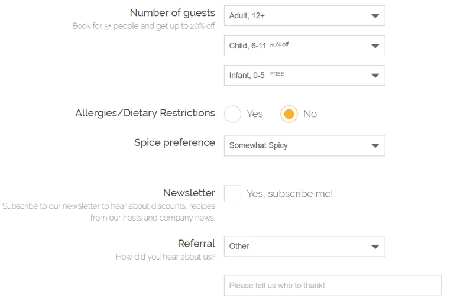Click the 'Allergies/Dietary Restrictions' label

coord(145,113)
